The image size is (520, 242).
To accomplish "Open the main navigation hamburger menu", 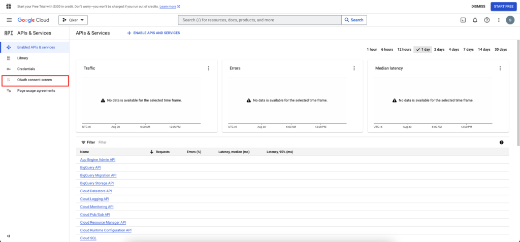I will point(9,20).
